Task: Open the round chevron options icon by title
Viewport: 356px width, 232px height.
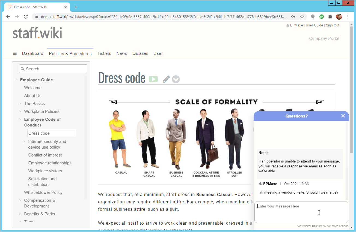Action: point(176,79)
